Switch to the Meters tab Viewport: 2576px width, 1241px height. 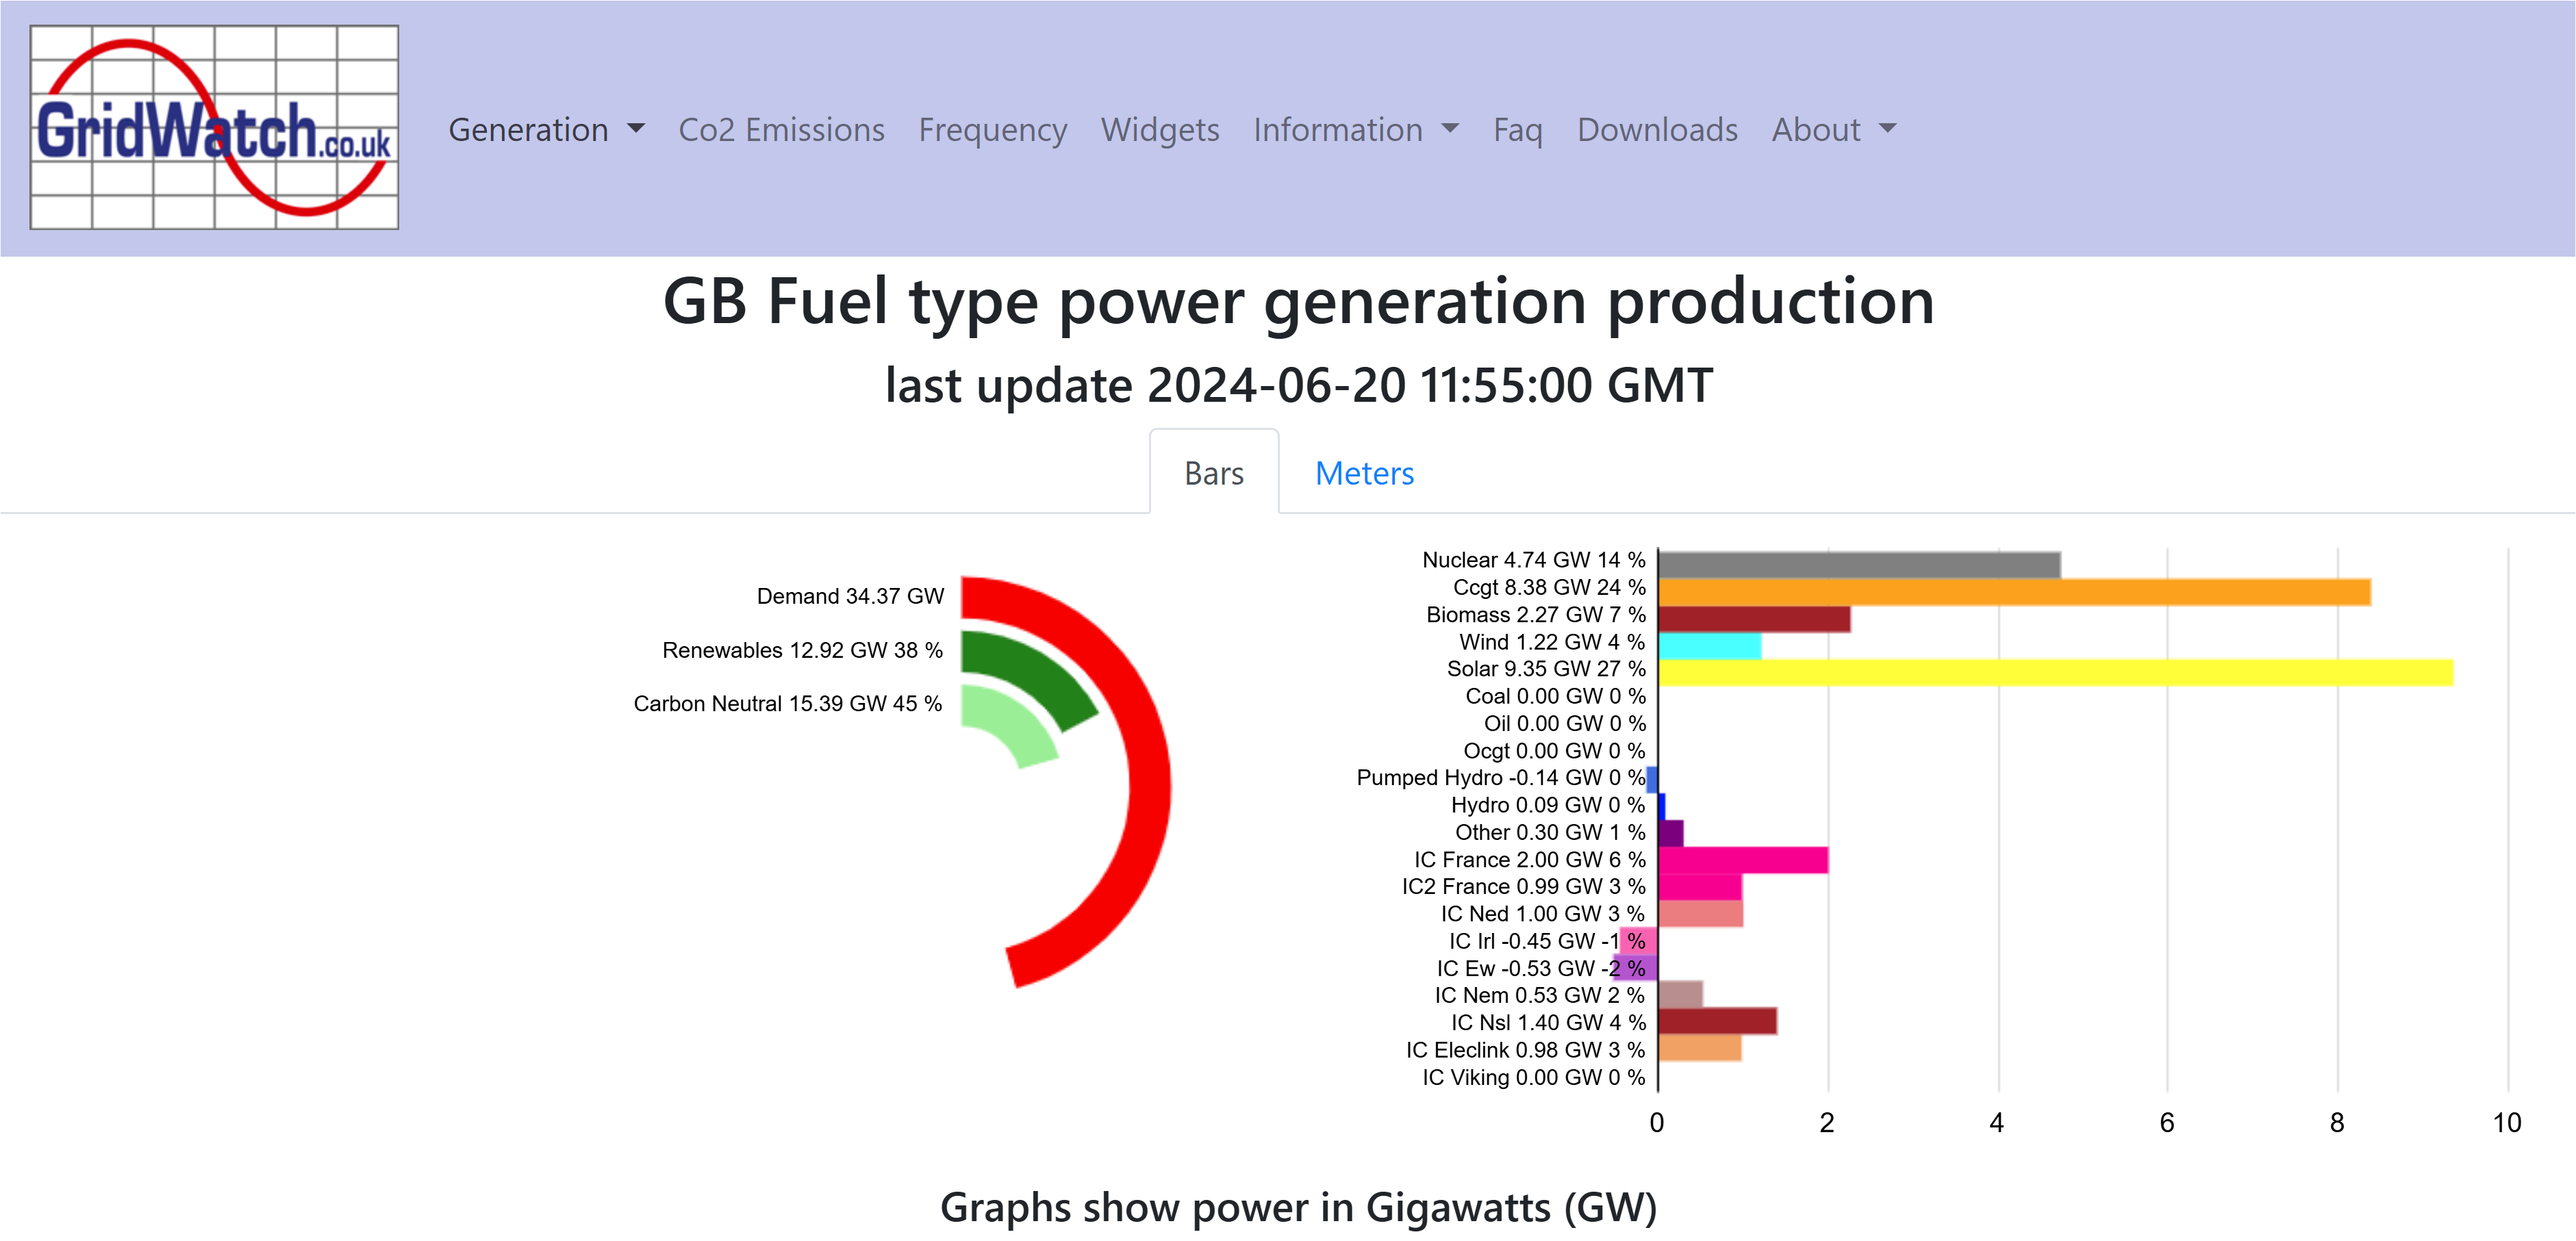point(1364,472)
